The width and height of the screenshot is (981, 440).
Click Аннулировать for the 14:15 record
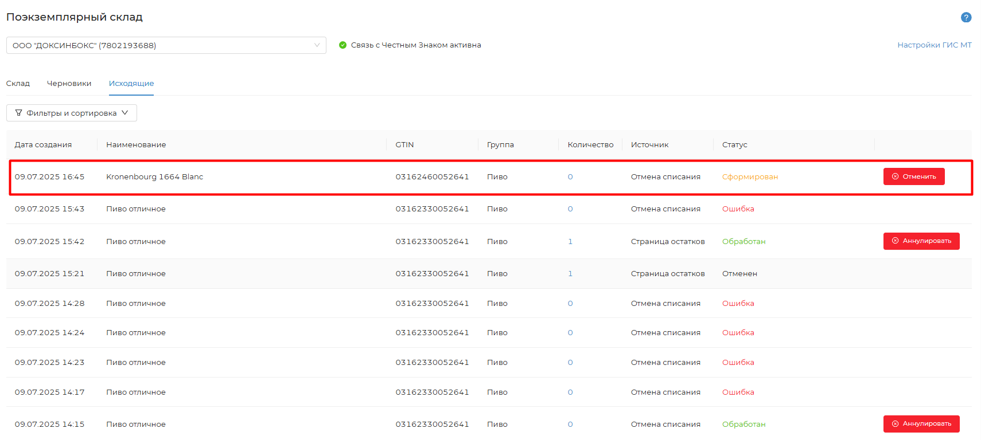(x=921, y=424)
